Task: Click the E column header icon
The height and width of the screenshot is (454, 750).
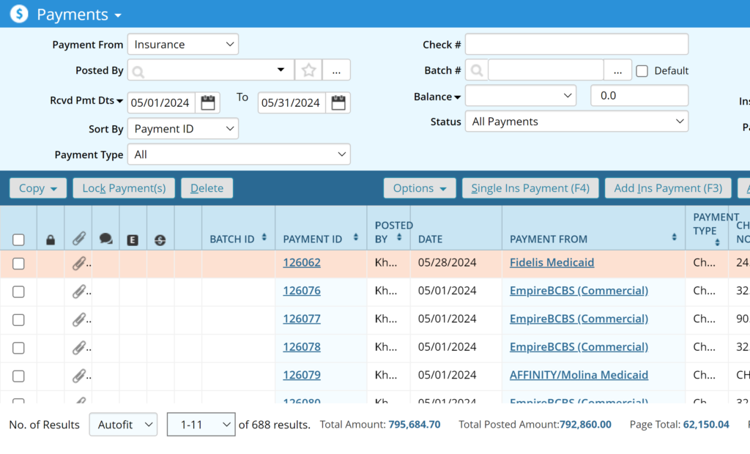Action: point(133,239)
